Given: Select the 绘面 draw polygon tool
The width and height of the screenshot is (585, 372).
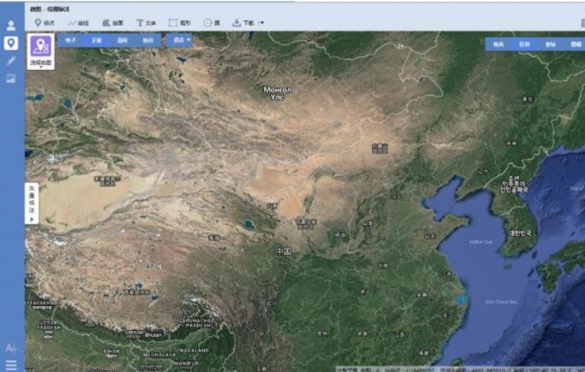Looking at the screenshot, I should (x=113, y=23).
